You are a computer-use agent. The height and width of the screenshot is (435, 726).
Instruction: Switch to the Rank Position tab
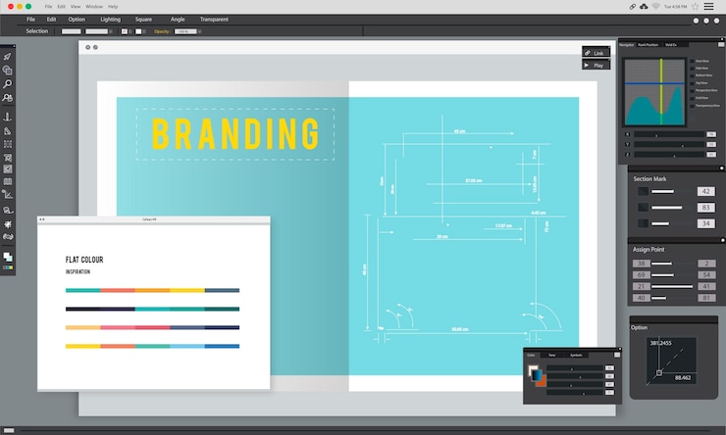point(648,45)
